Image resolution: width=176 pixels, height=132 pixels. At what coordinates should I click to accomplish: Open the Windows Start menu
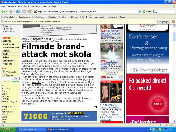coord(8,130)
